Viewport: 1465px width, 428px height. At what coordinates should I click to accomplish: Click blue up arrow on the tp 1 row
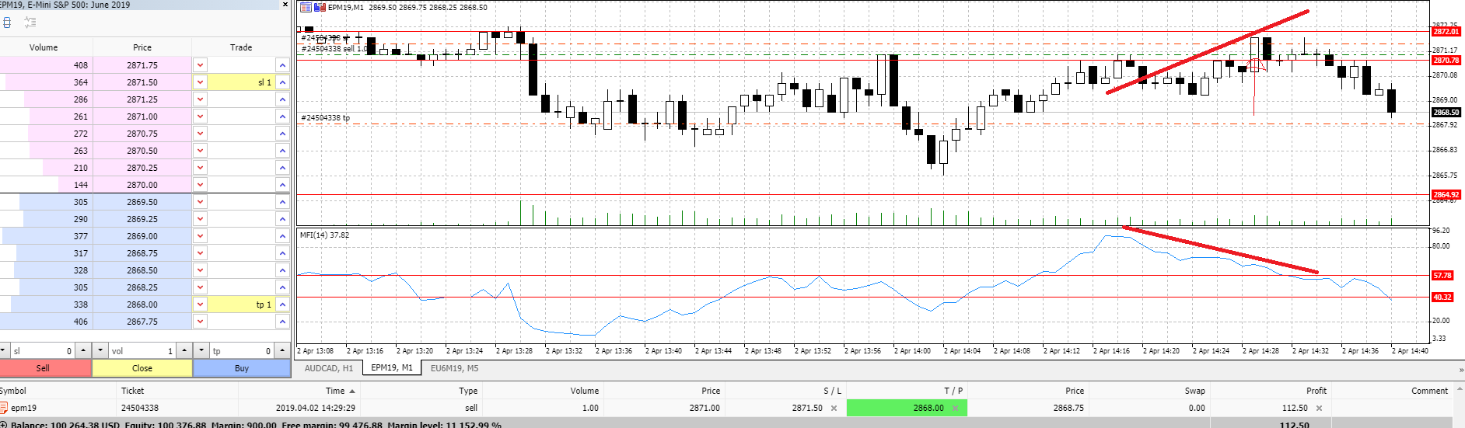(x=282, y=304)
